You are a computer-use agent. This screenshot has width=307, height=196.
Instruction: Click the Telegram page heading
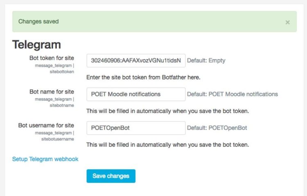point(36,45)
